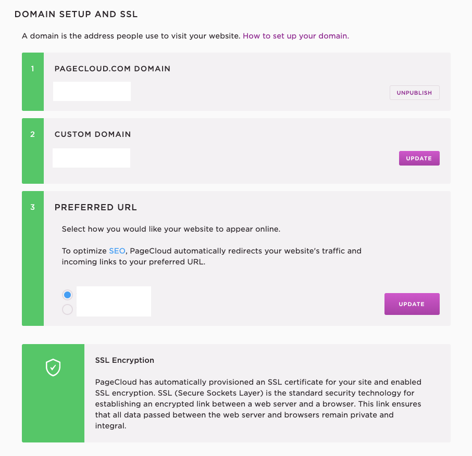
Task: Click the green step 3 number badge
Action: pos(33,207)
